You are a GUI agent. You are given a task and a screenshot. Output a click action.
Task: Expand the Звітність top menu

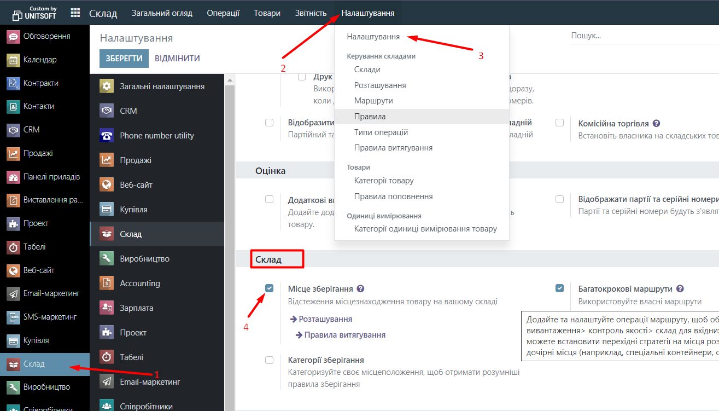coord(311,13)
